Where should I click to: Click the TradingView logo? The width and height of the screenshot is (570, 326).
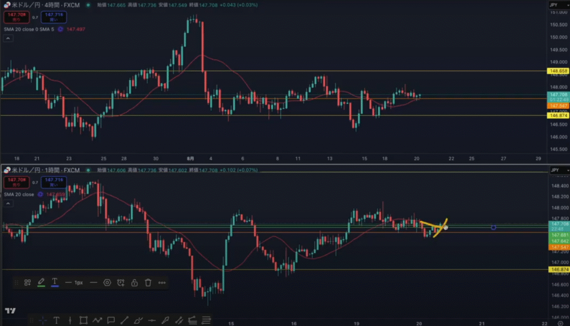click(10, 310)
